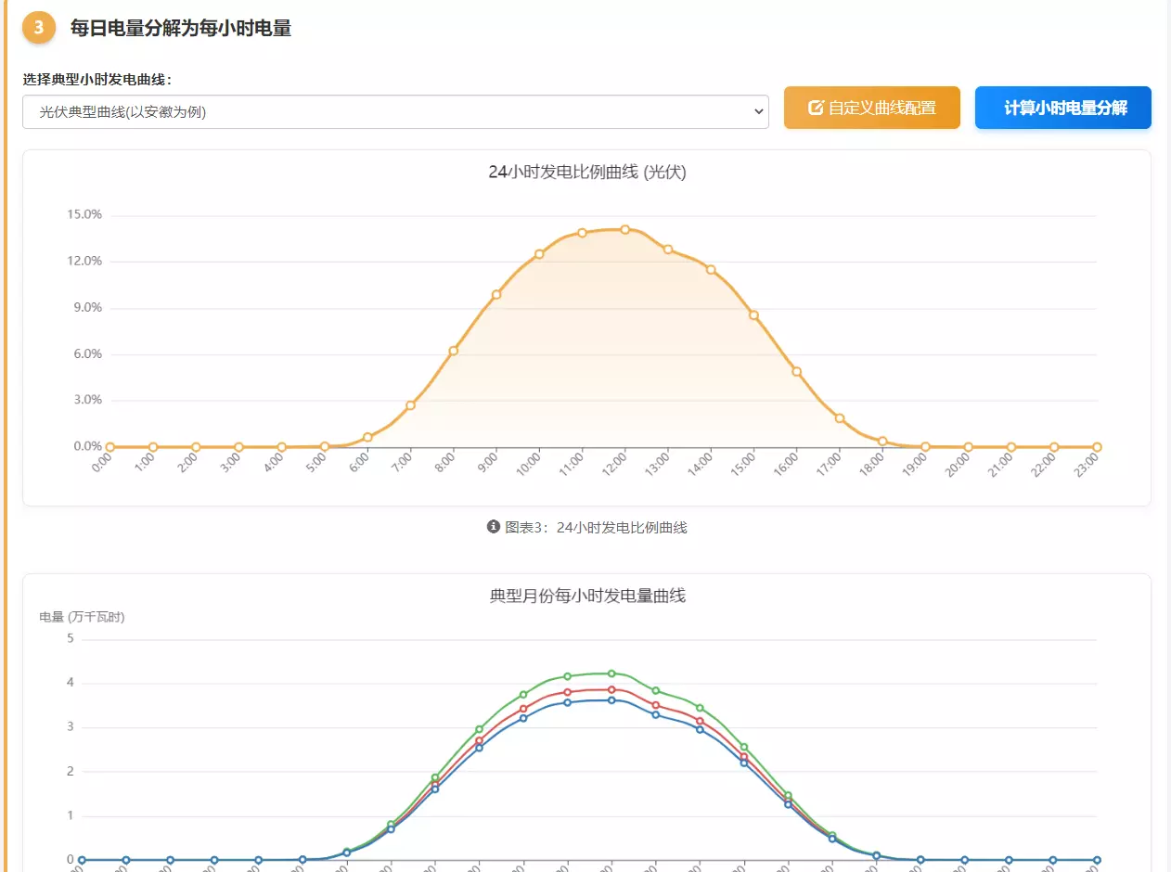The width and height of the screenshot is (1171, 872).
Task: Click the 每日电量分解为每小时电量 section heading
Action: (x=181, y=29)
